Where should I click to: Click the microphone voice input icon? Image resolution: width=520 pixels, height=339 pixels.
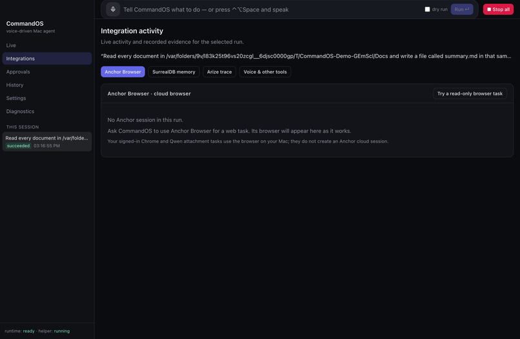click(113, 9)
